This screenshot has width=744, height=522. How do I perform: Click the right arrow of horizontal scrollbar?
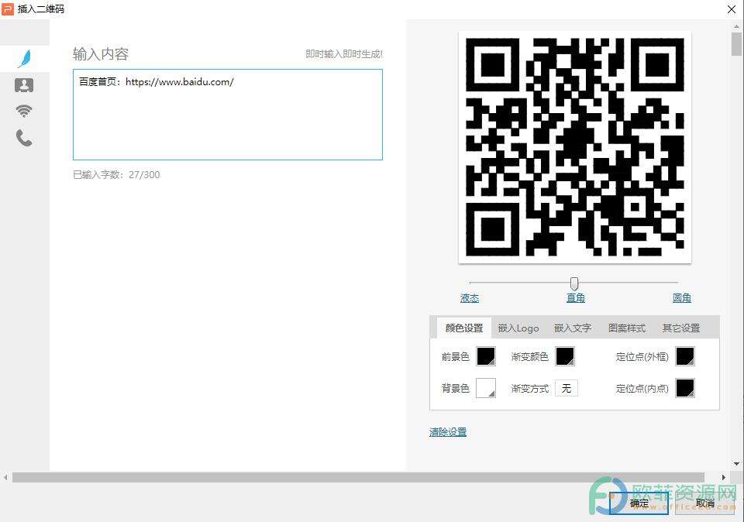point(724,477)
